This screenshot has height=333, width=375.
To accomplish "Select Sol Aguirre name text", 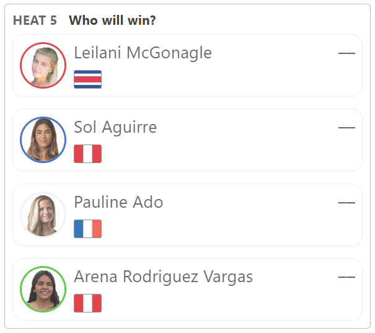I will click(115, 127).
